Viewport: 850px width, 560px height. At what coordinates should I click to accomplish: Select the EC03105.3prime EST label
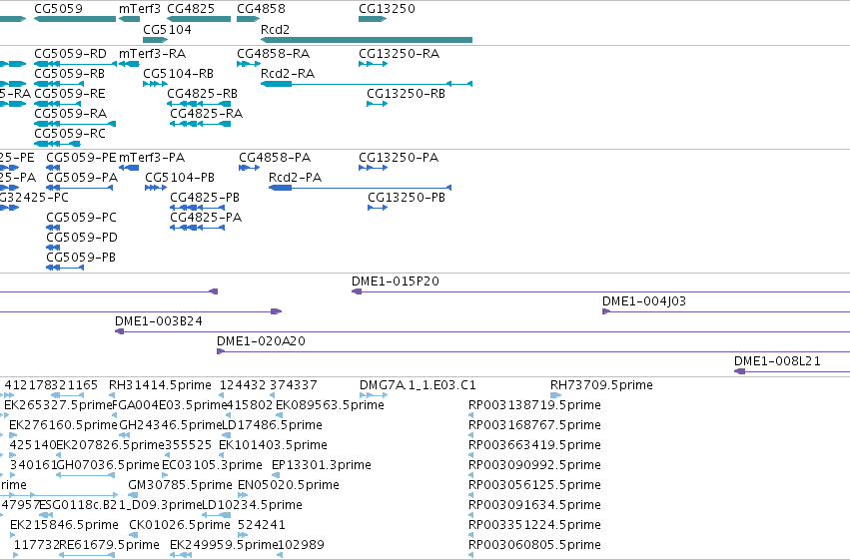click(x=212, y=466)
